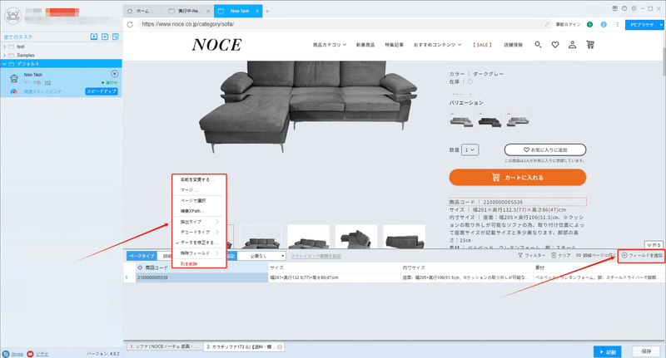Close the カウチソファ173 bottom page tab
Image resolution: width=666 pixels, height=358 pixels.
pyautogui.click(x=280, y=347)
